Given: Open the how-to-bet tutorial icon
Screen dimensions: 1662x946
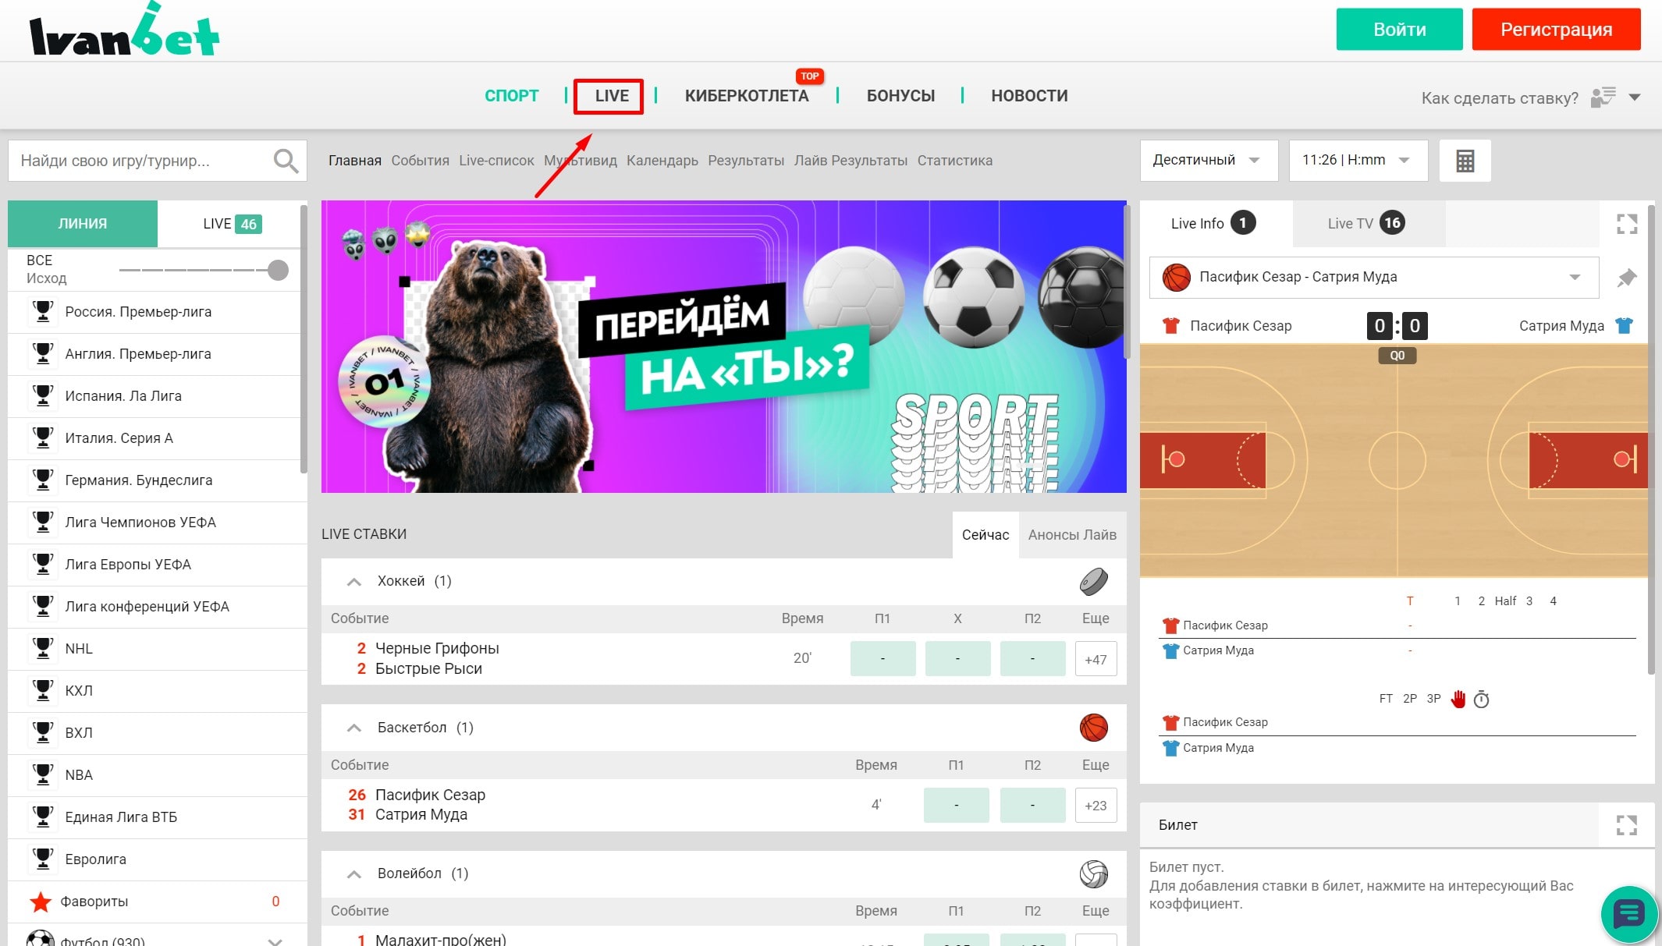Looking at the screenshot, I should click(1603, 97).
